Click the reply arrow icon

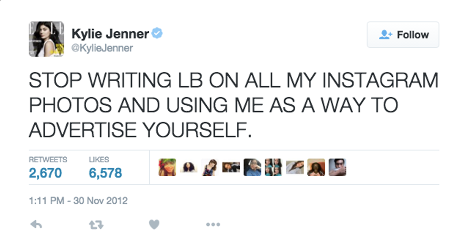[x=36, y=224]
